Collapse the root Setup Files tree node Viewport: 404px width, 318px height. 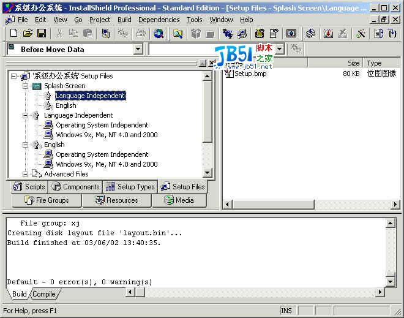13,76
